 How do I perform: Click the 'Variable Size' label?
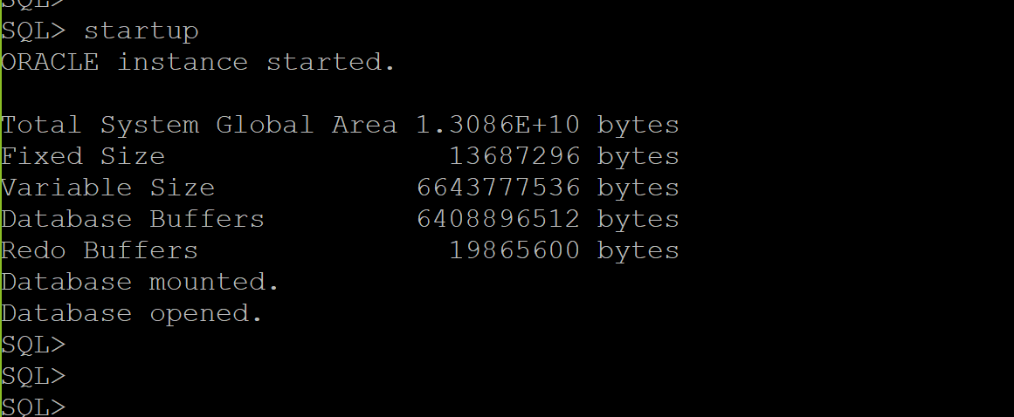pos(108,188)
